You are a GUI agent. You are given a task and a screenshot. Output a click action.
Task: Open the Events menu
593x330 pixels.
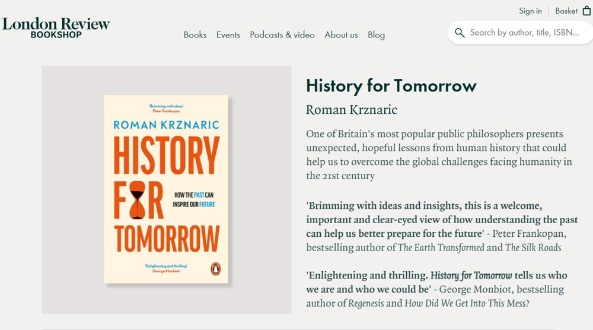click(x=228, y=35)
